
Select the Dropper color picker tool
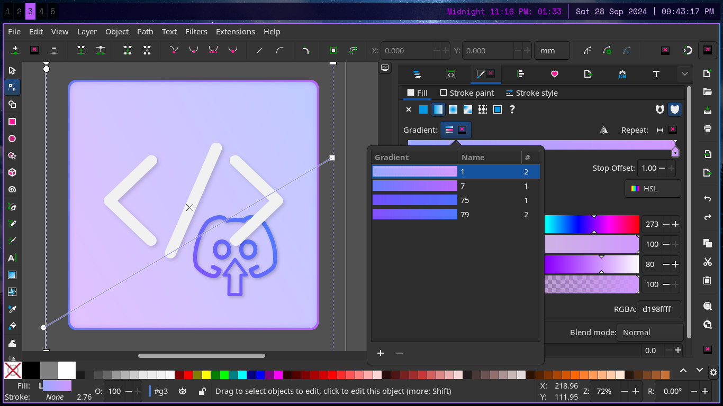tap(12, 309)
